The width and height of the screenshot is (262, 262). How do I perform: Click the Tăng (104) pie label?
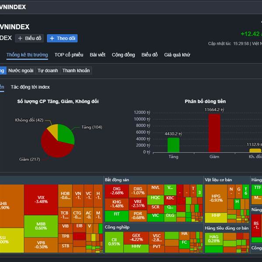[92, 127]
